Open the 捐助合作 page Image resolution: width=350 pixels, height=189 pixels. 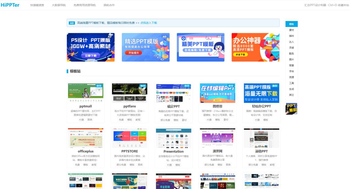[108, 5]
